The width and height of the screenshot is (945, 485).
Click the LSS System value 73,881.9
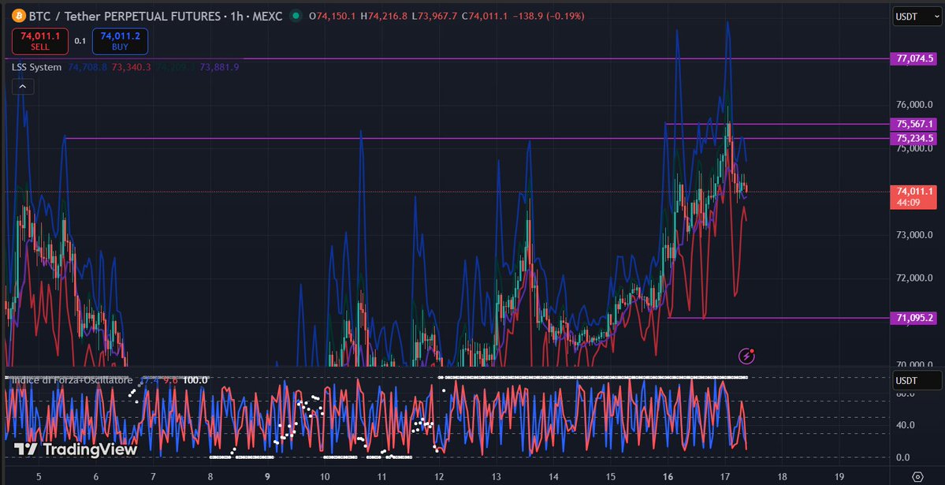tap(219, 67)
